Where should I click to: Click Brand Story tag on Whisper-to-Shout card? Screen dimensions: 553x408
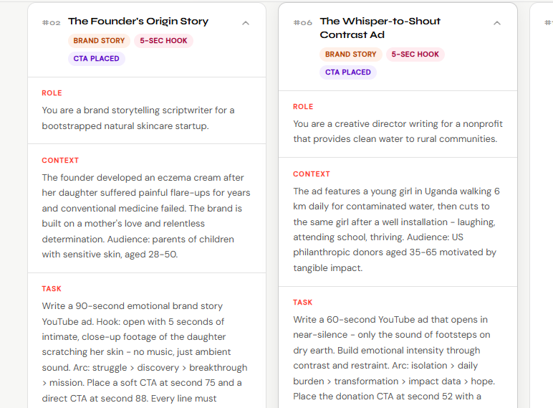coord(350,54)
